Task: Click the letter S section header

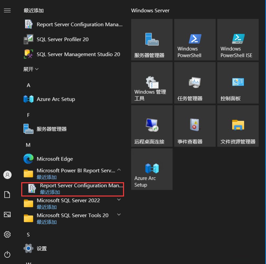Action: pos(28,234)
